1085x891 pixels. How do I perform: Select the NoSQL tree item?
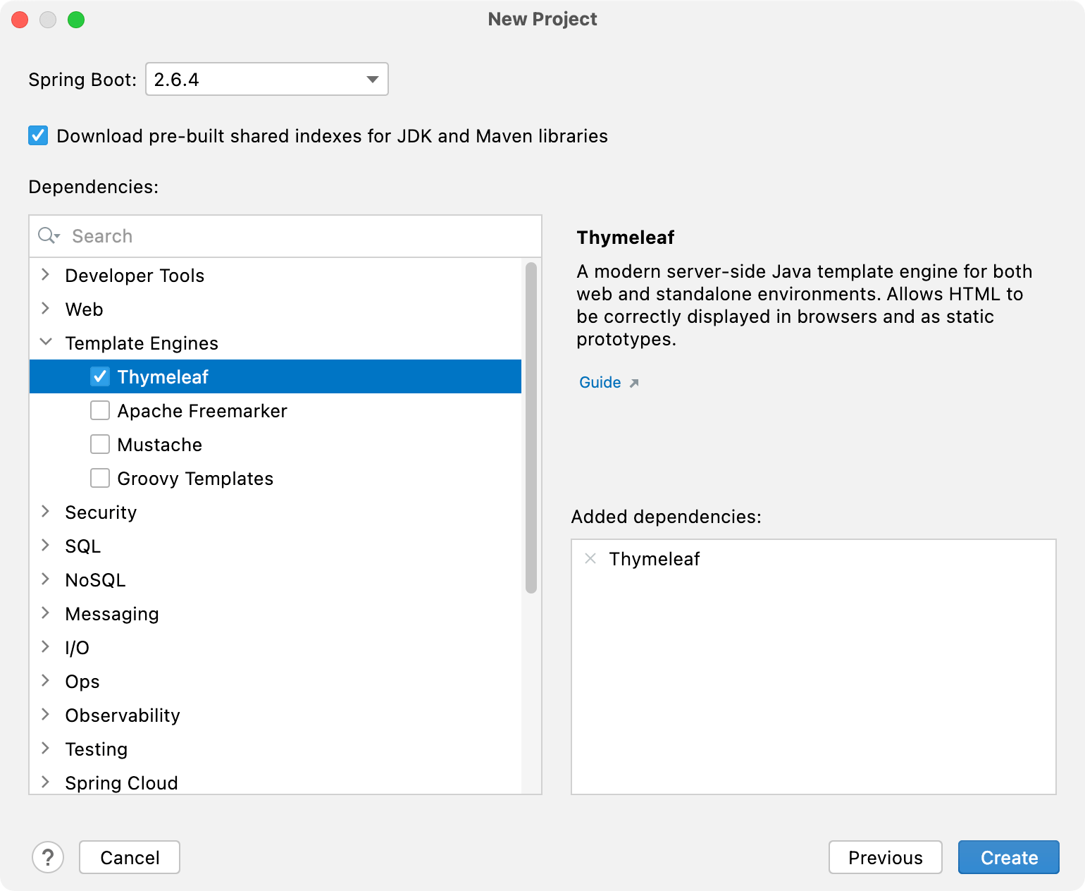(x=95, y=579)
